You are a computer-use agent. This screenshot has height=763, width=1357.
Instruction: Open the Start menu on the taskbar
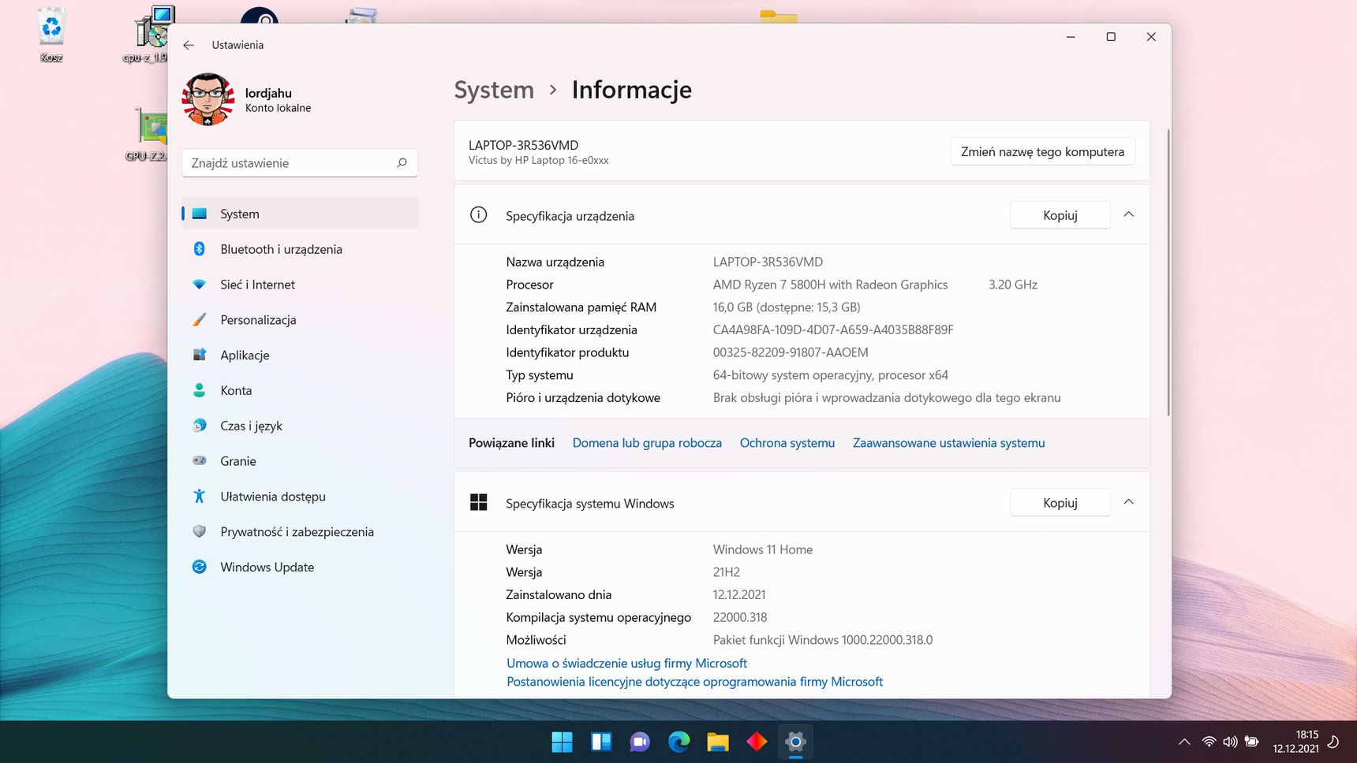coord(562,742)
